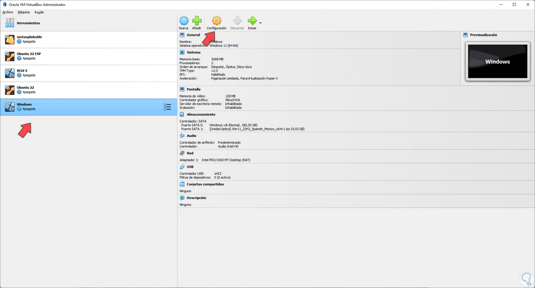Open the General settings heading link
Viewport: 535px width, 288px height.
coord(194,35)
